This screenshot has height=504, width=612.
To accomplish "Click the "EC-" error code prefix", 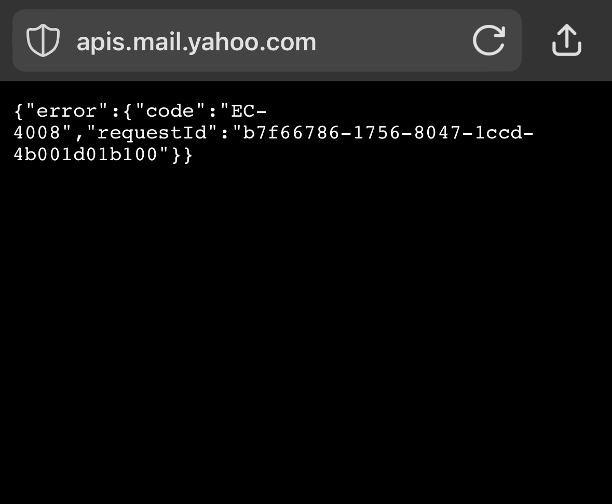I will tap(249, 111).
